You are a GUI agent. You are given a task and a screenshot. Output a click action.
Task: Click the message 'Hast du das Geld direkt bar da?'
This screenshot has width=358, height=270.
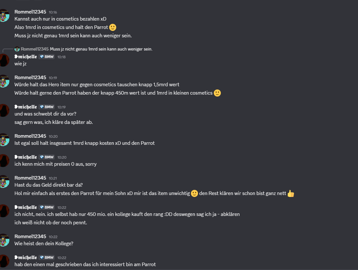[49, 185]
